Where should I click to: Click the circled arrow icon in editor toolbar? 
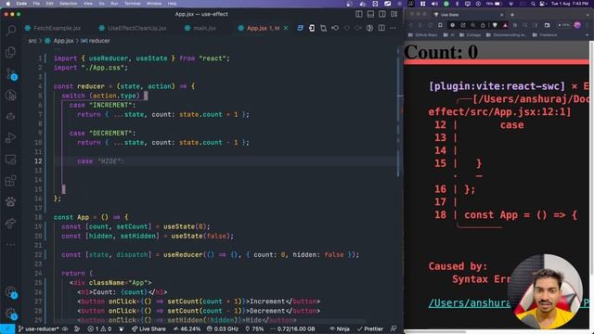pyautogui.click(x=369, y=28)
